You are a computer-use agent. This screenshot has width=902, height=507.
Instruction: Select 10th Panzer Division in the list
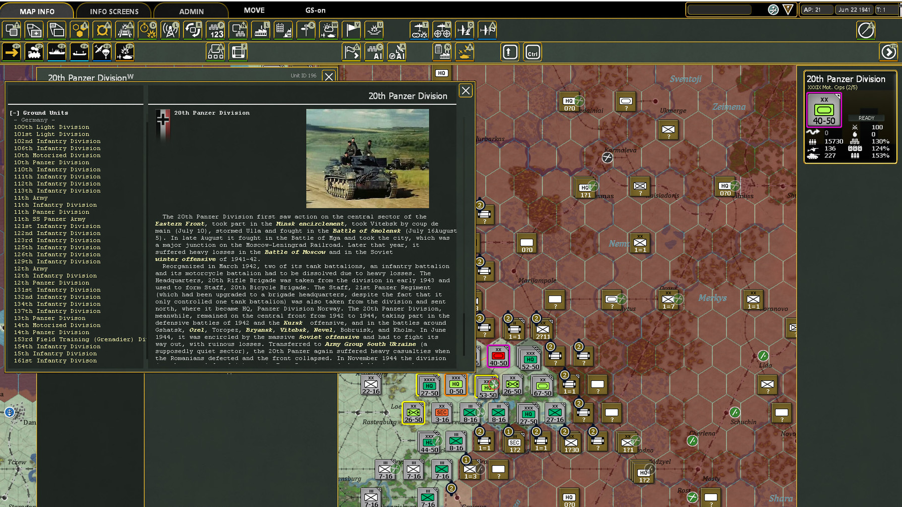51,163
